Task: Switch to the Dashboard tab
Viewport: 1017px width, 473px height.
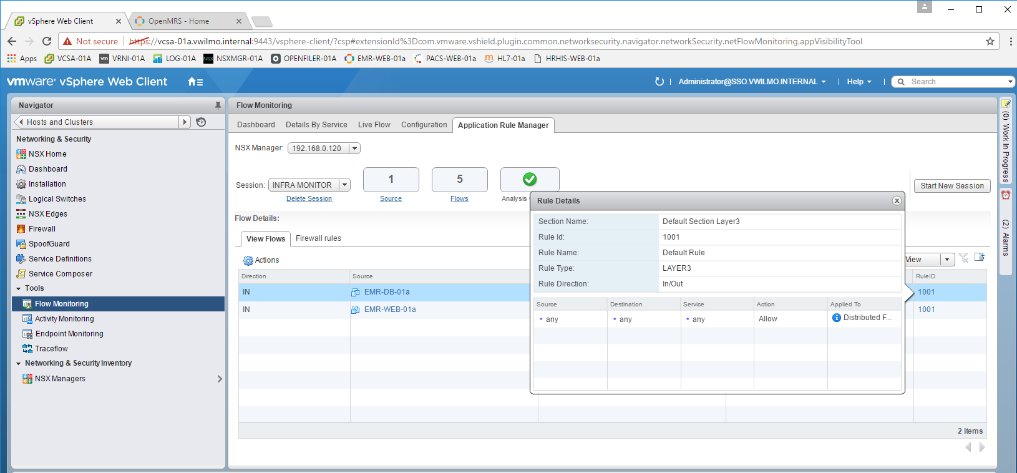Action: (256, 125)
